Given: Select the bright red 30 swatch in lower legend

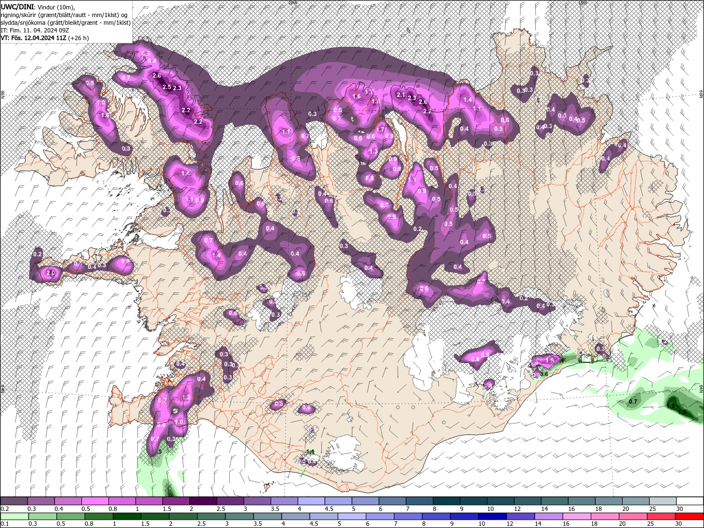Looking at the screenshot, I should click(x=690, y=516).
